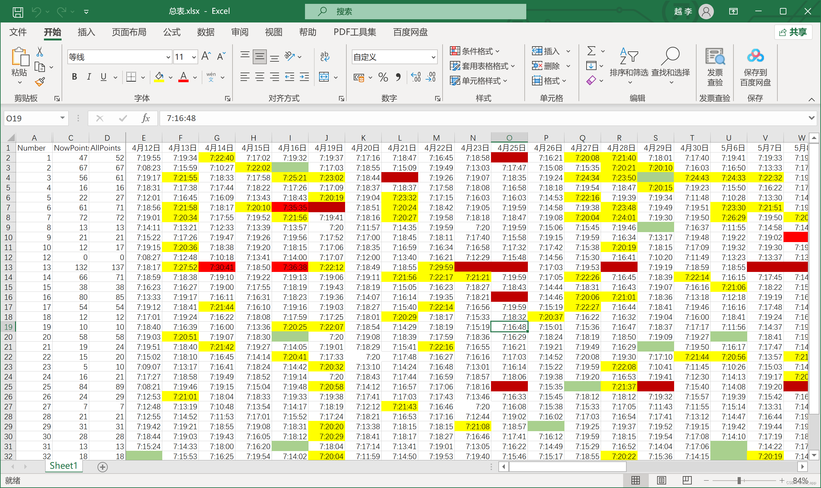Screen dimensions: 821x488
Task: Apply cell borders icon
Action: [x=131, y=77]
